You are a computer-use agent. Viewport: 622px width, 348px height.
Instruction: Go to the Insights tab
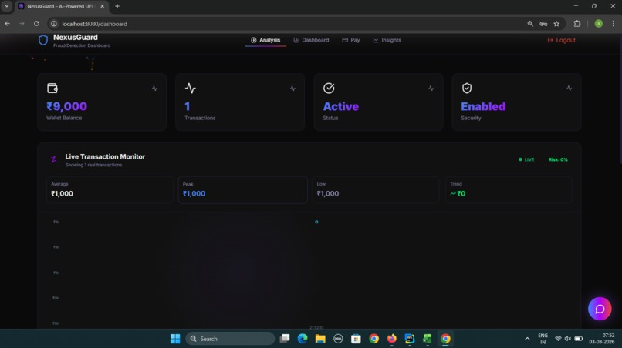tap(387, 40)
